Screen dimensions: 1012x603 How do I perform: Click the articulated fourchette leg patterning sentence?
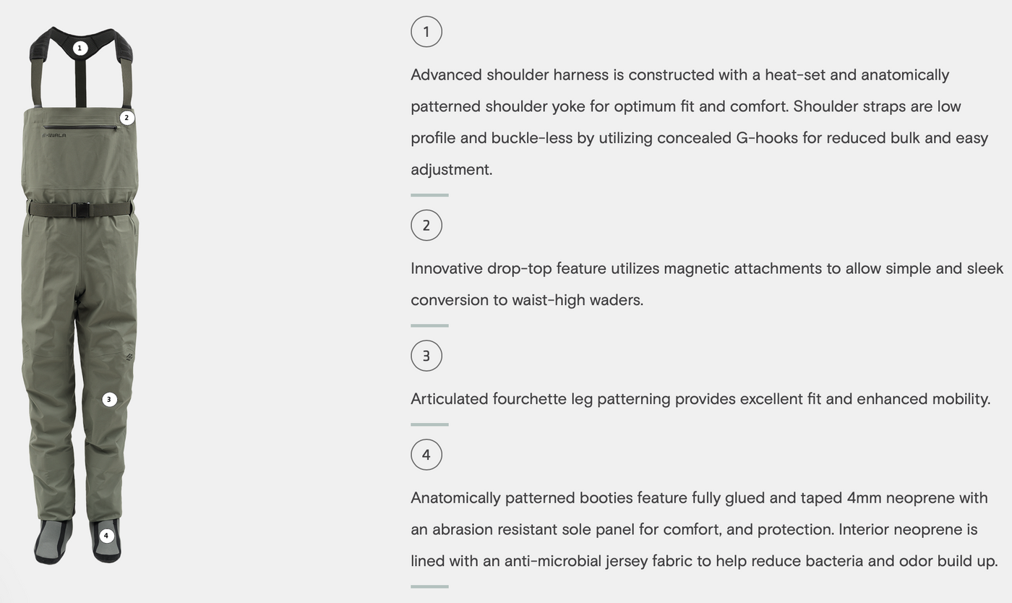click(x=700, y=399)
